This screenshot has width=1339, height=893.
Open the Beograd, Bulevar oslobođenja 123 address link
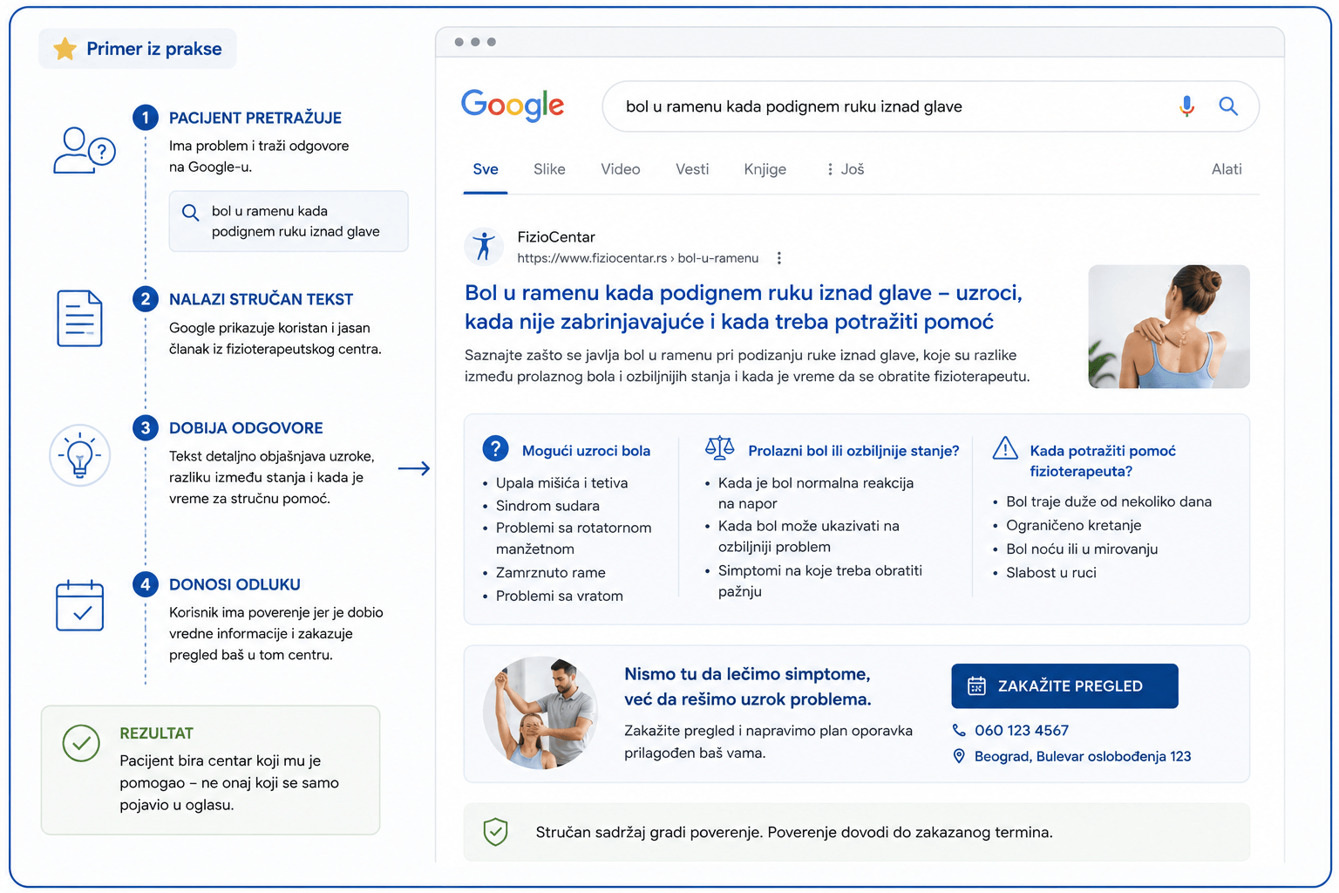click(1083, 756)
